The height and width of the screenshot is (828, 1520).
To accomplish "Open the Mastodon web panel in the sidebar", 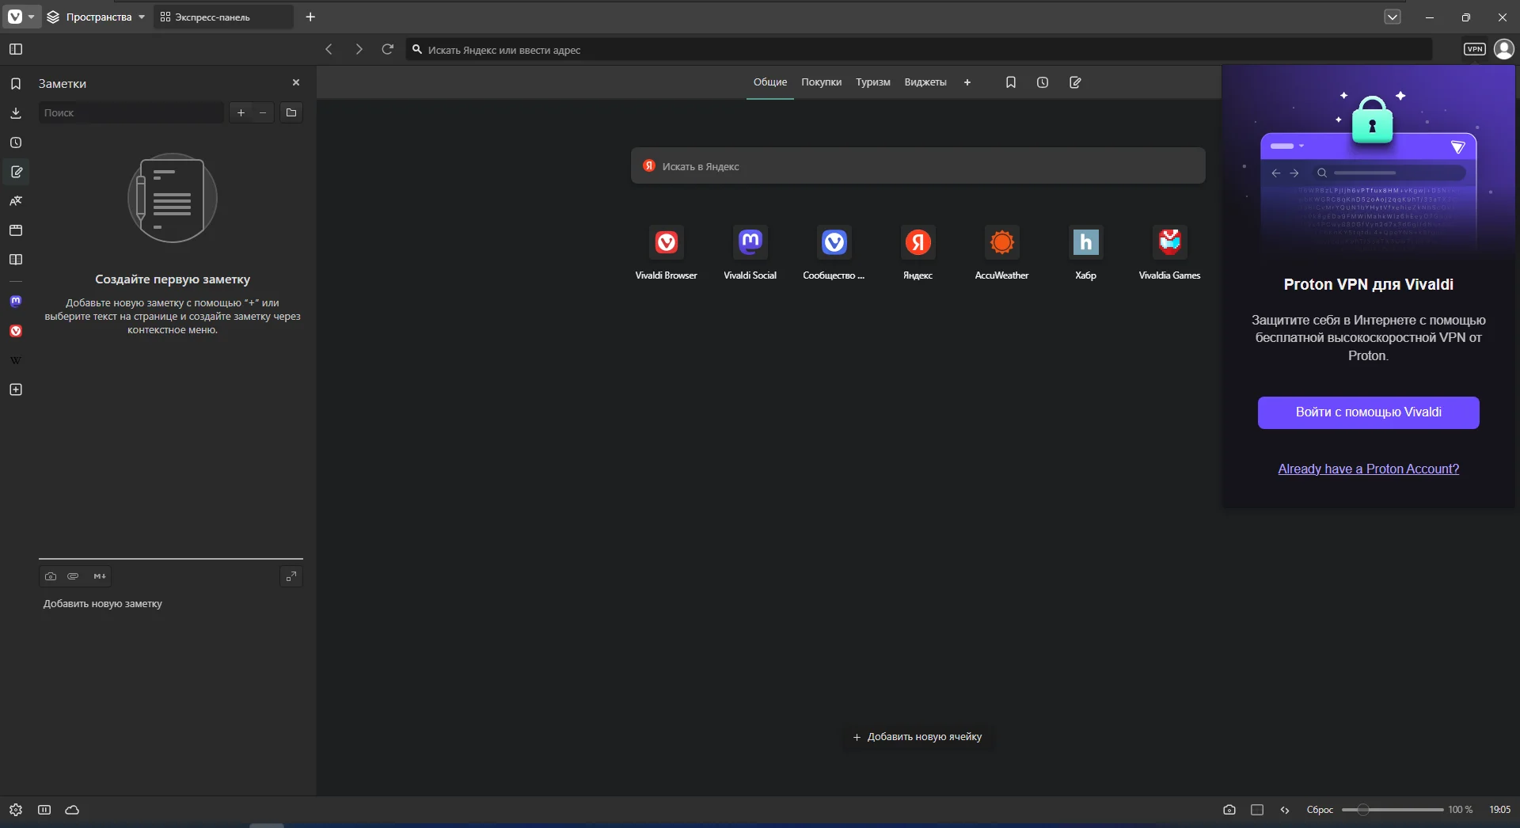I will click(16, 302).
